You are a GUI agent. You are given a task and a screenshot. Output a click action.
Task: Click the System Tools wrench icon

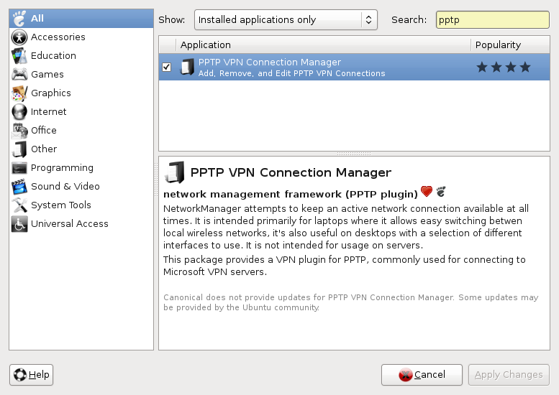pyautogui.click(x=19, y=205)
